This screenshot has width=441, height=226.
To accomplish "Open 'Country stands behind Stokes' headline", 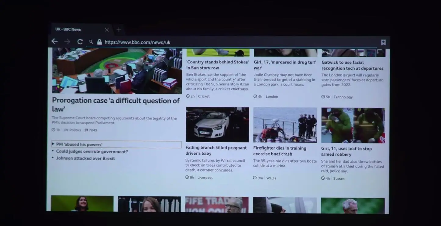I will [217, 65].
